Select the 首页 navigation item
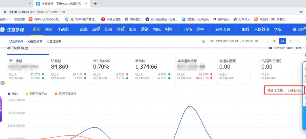The height and width of the screenshot is (139, 306). pyautogui.click(x=37, y=30)
